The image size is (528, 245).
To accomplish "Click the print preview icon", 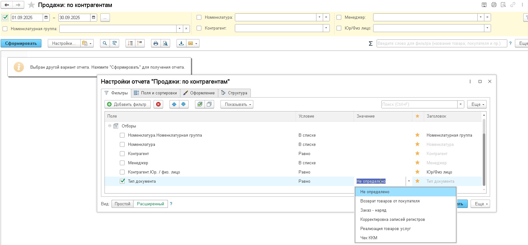I will 165,43.
